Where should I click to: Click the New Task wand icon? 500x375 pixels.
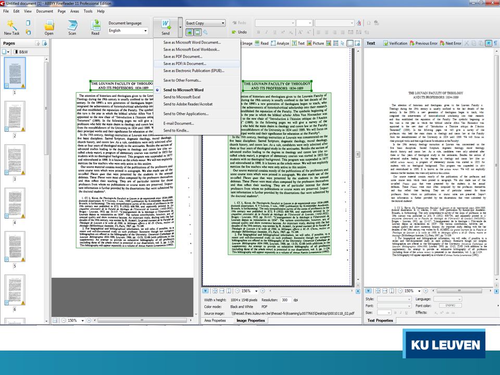12,25
